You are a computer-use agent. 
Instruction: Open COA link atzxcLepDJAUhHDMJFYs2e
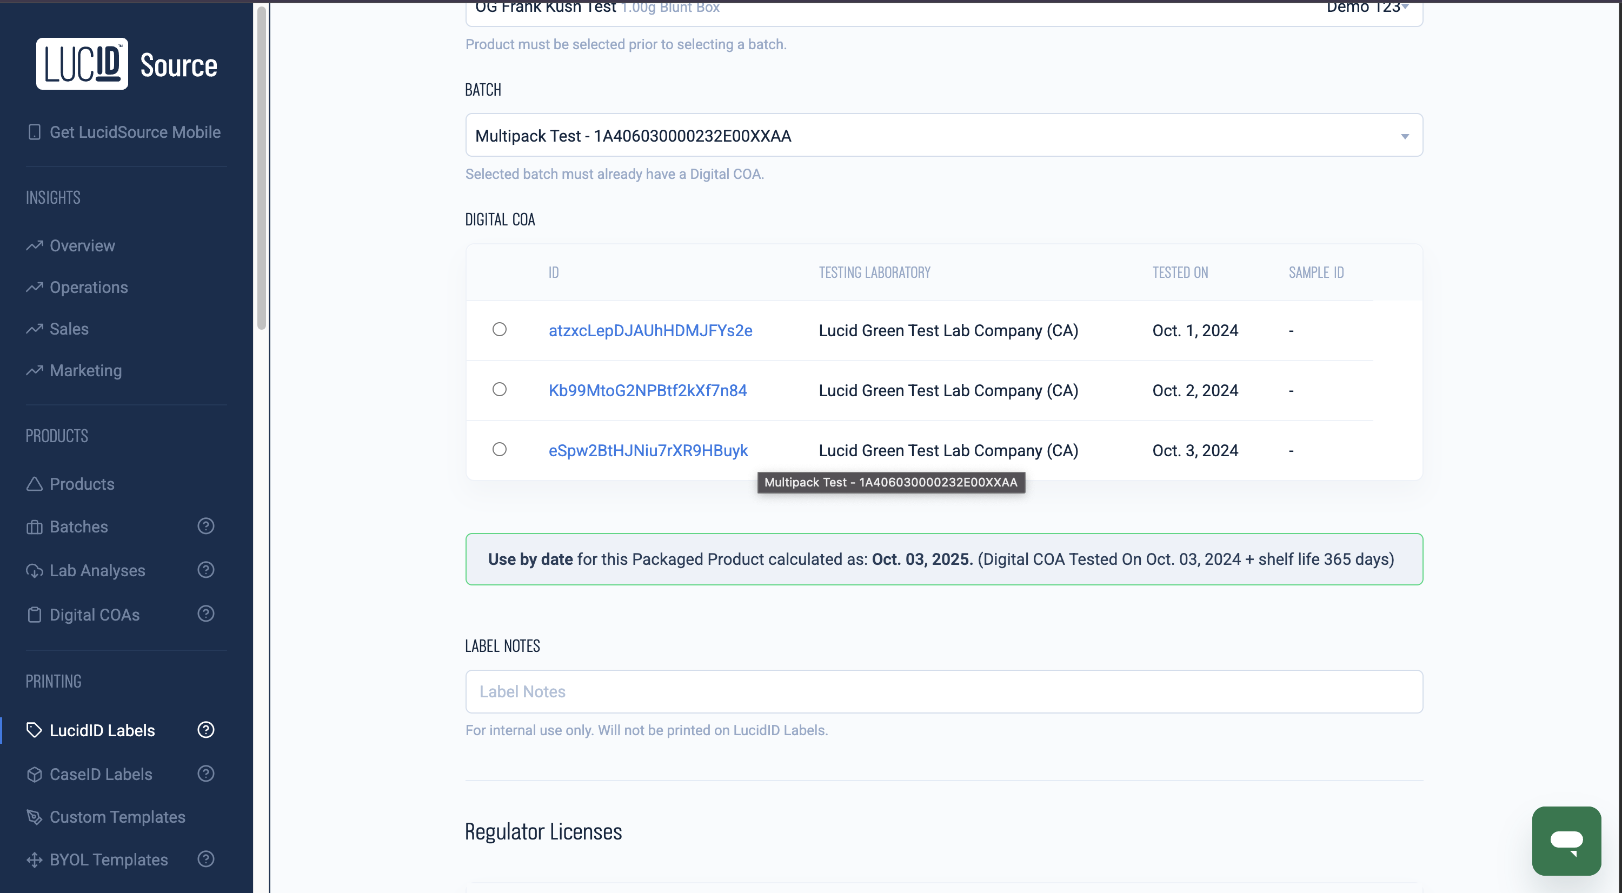pyautogui.click(x=650, y=330)
